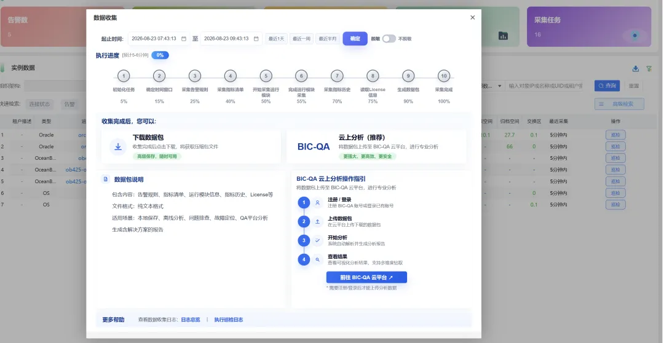Close the 数据收集 dialog

point(473,17)
